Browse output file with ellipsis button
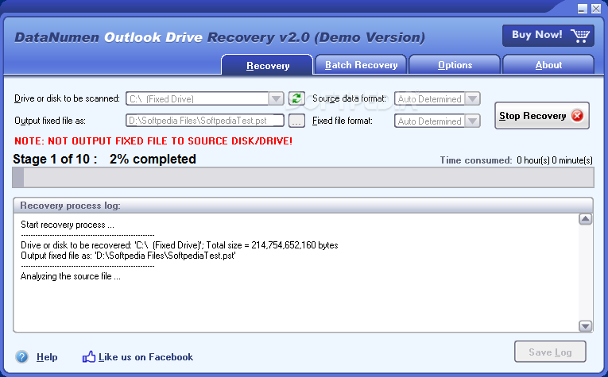The width and height of the screenshot is (608, 377). [296, 121]
